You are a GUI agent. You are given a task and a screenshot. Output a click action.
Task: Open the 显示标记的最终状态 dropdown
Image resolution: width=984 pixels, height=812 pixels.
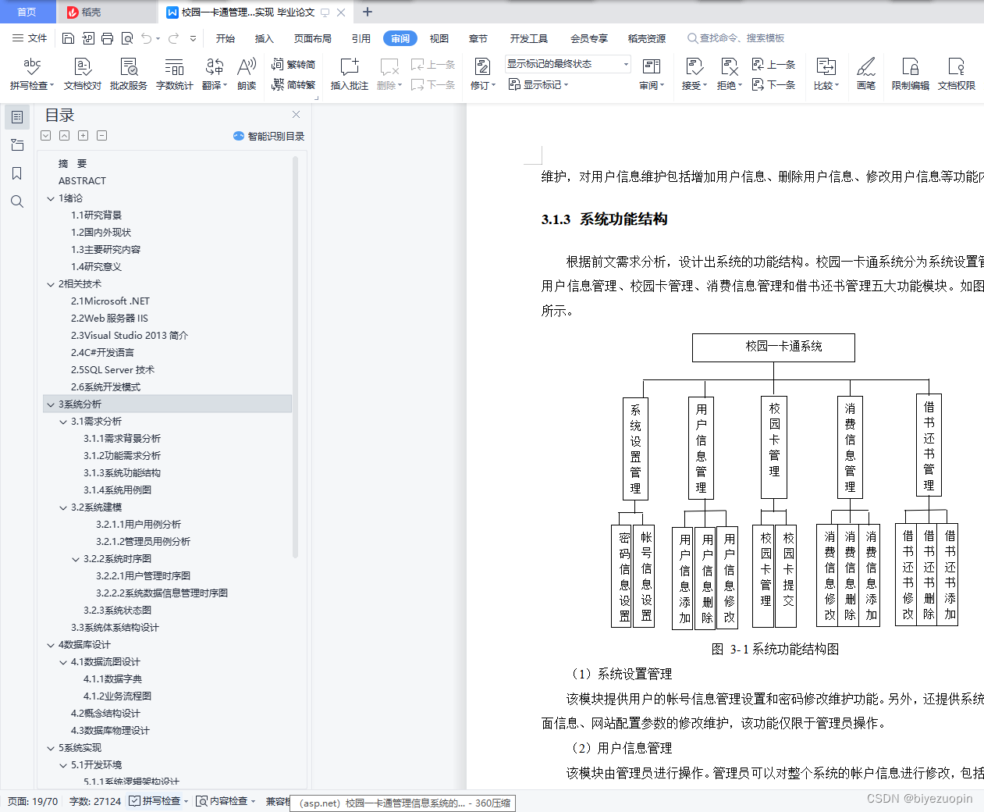click(x=567, y=64)
